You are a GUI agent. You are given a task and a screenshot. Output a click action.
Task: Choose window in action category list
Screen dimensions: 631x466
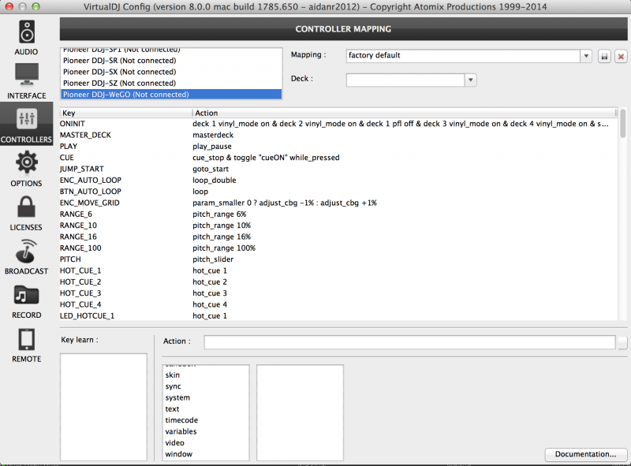tap(206, 453)
